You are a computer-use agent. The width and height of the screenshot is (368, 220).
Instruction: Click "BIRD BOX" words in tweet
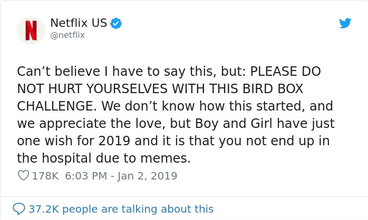[x=273, y=88]
